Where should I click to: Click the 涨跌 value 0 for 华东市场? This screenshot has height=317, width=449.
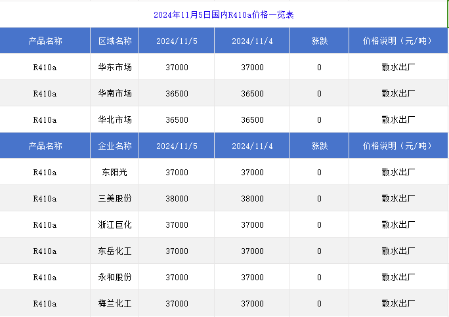pyautogui.click(x=319, y=68)
